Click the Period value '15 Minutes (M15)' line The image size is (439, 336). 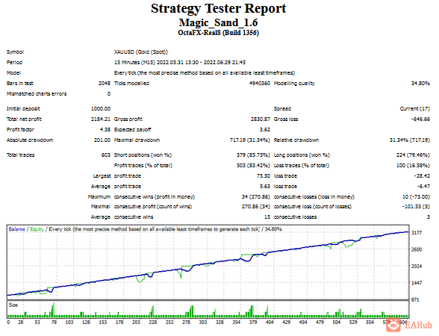[x=180, y=63]
